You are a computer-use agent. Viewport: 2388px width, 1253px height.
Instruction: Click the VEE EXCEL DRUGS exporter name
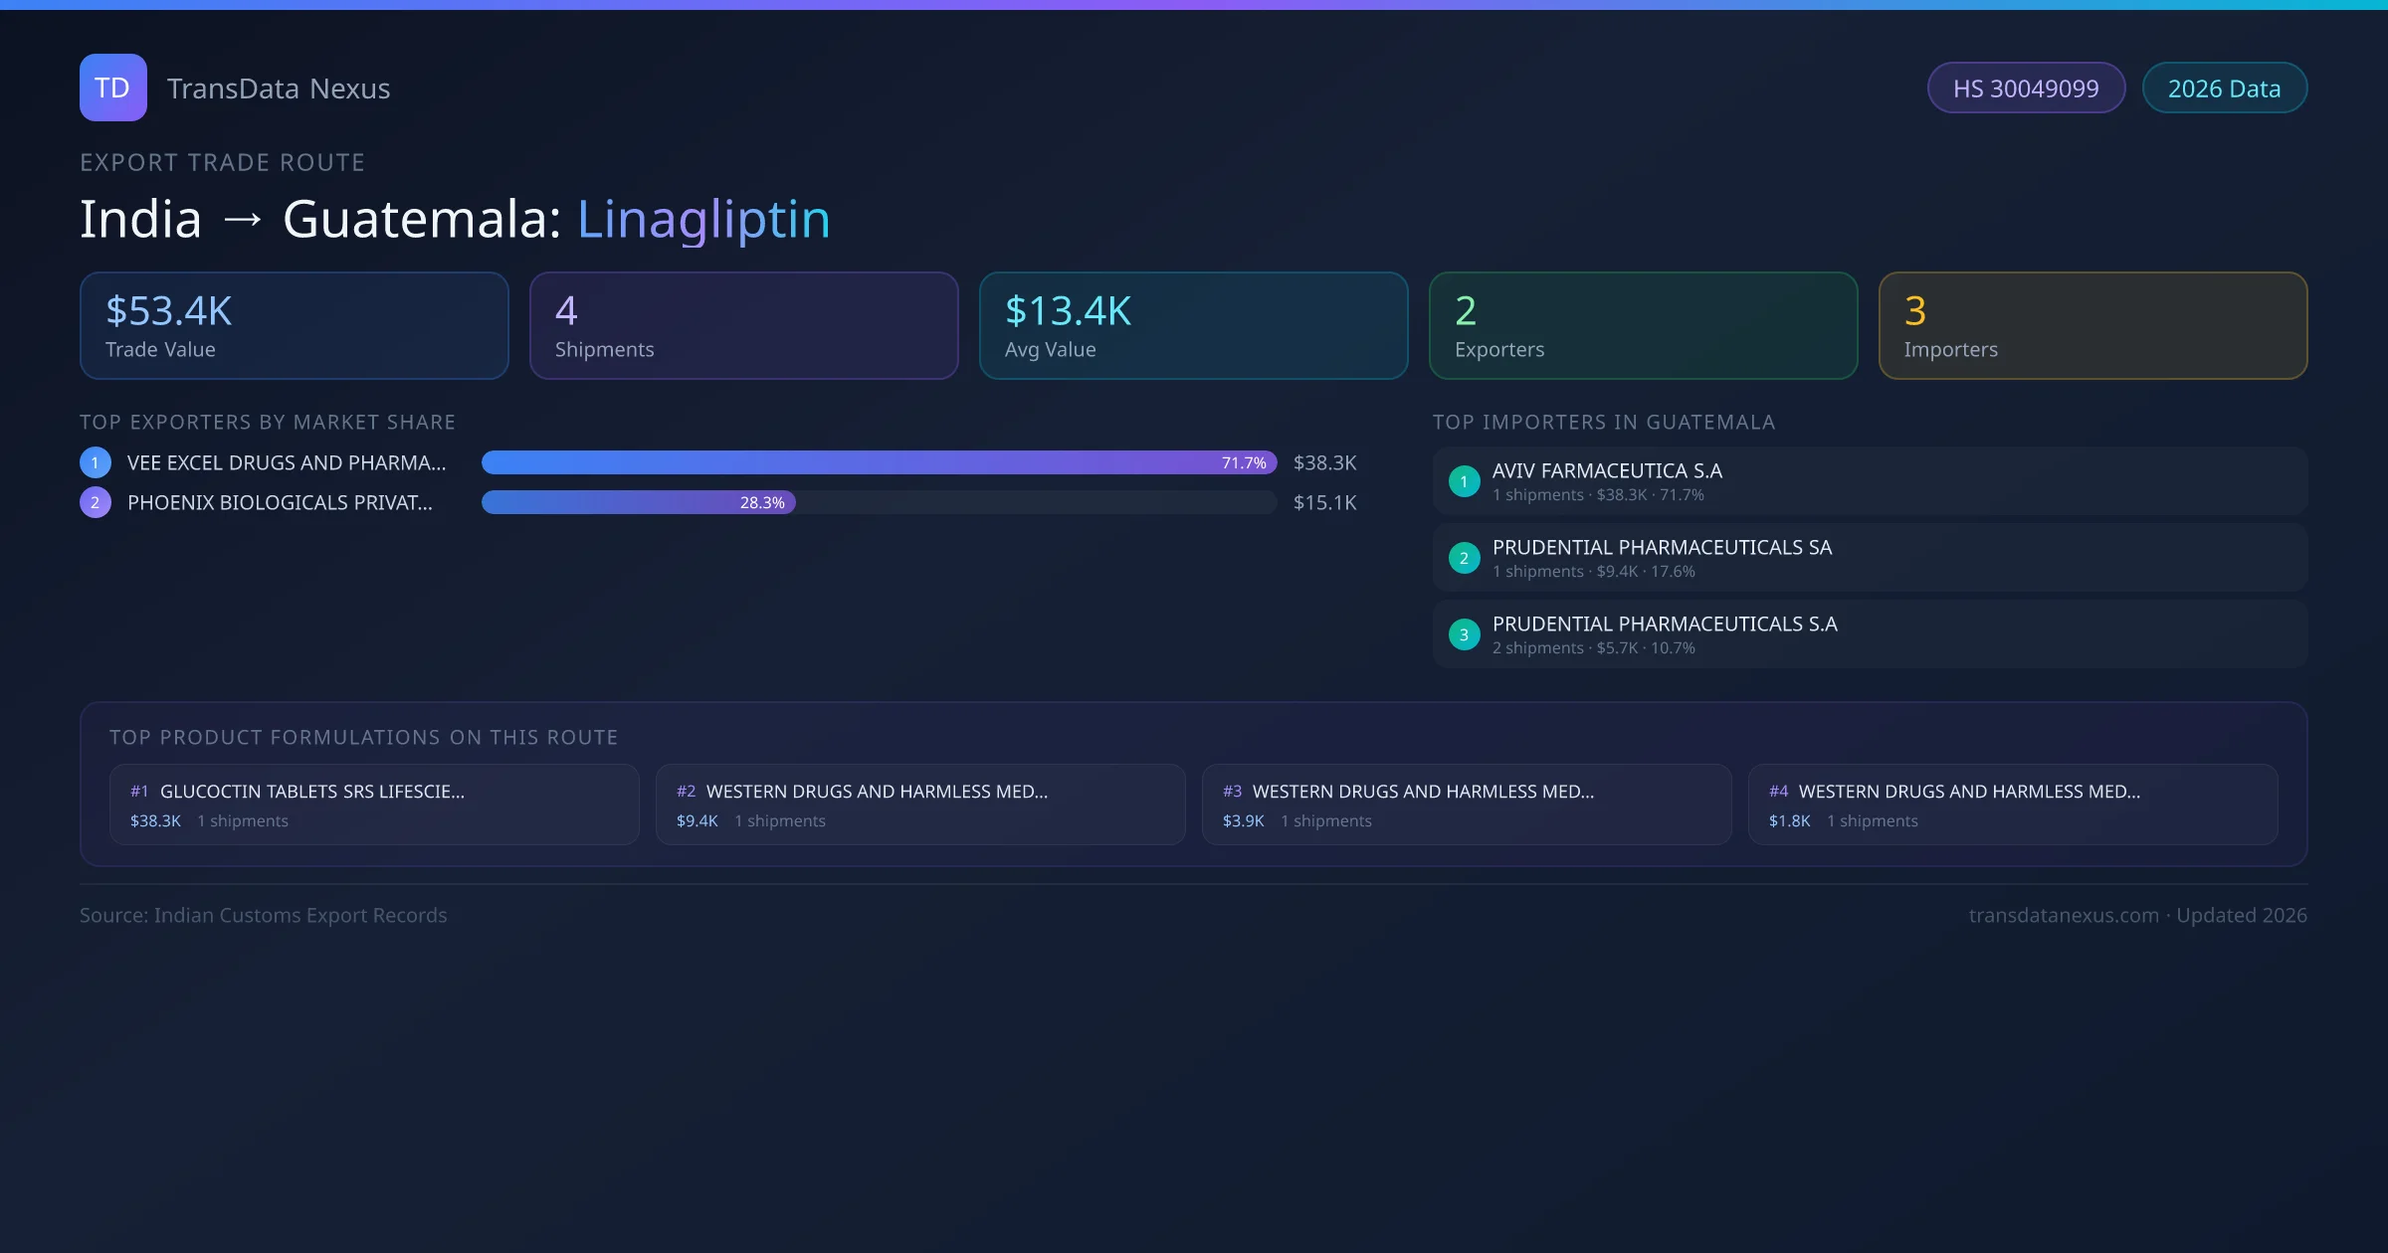pyautogui.click(x=287, y=462)
